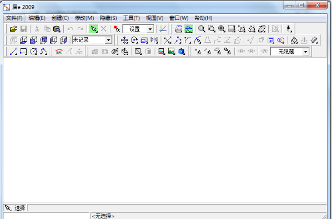The image size is (332, 219).
Task: Select the blue rectangle Scale tool
Action: [144, 40]
